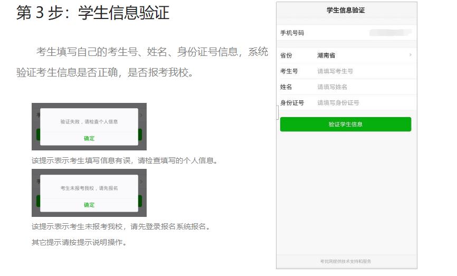Click the small handle on the phone's left edge
Screen dimensions: 457x276
tap(278, 112)
